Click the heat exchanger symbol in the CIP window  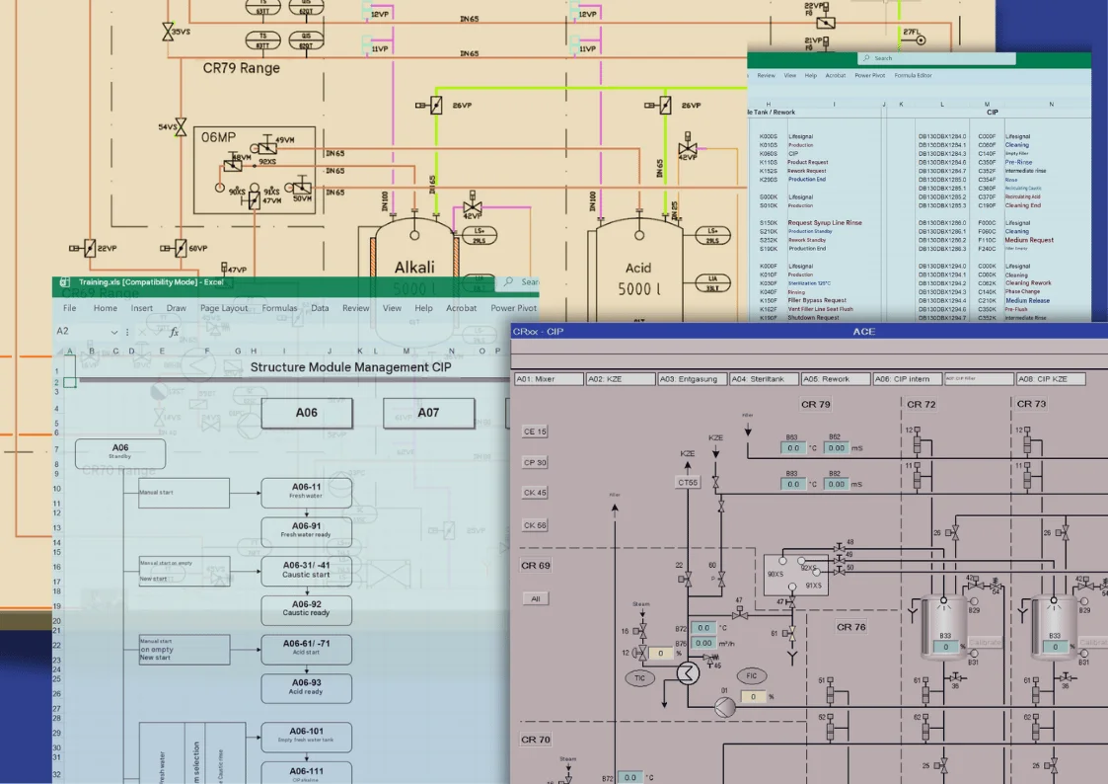(x=688, y=672)
